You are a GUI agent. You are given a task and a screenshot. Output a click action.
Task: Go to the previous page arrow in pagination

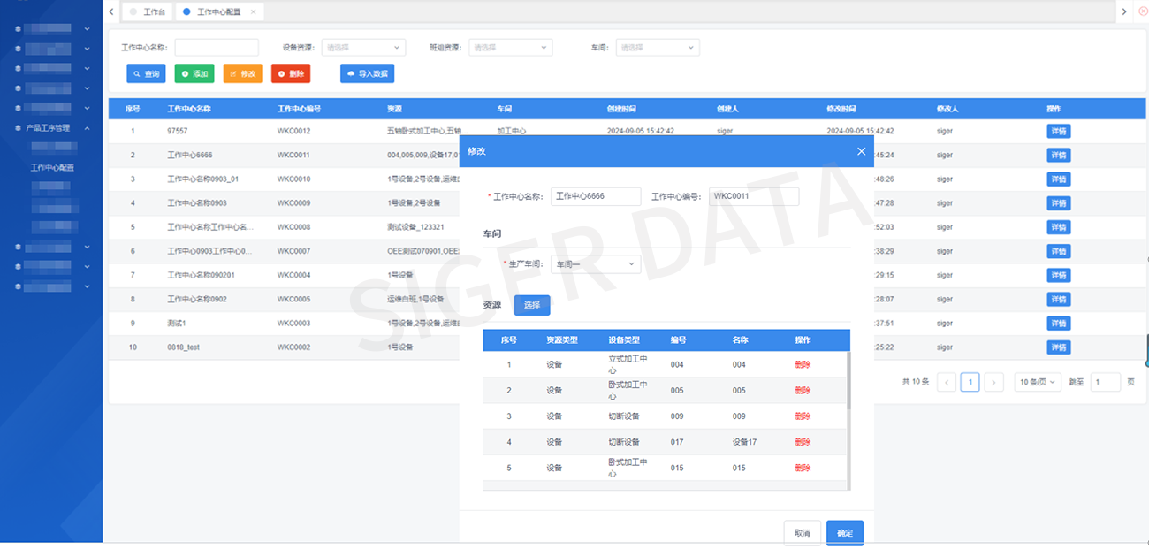pyautogui.click(x=947, y=382)
